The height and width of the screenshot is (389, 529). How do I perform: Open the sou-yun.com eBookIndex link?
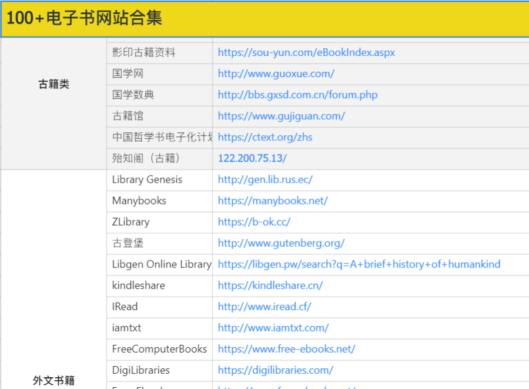(306, 53)
